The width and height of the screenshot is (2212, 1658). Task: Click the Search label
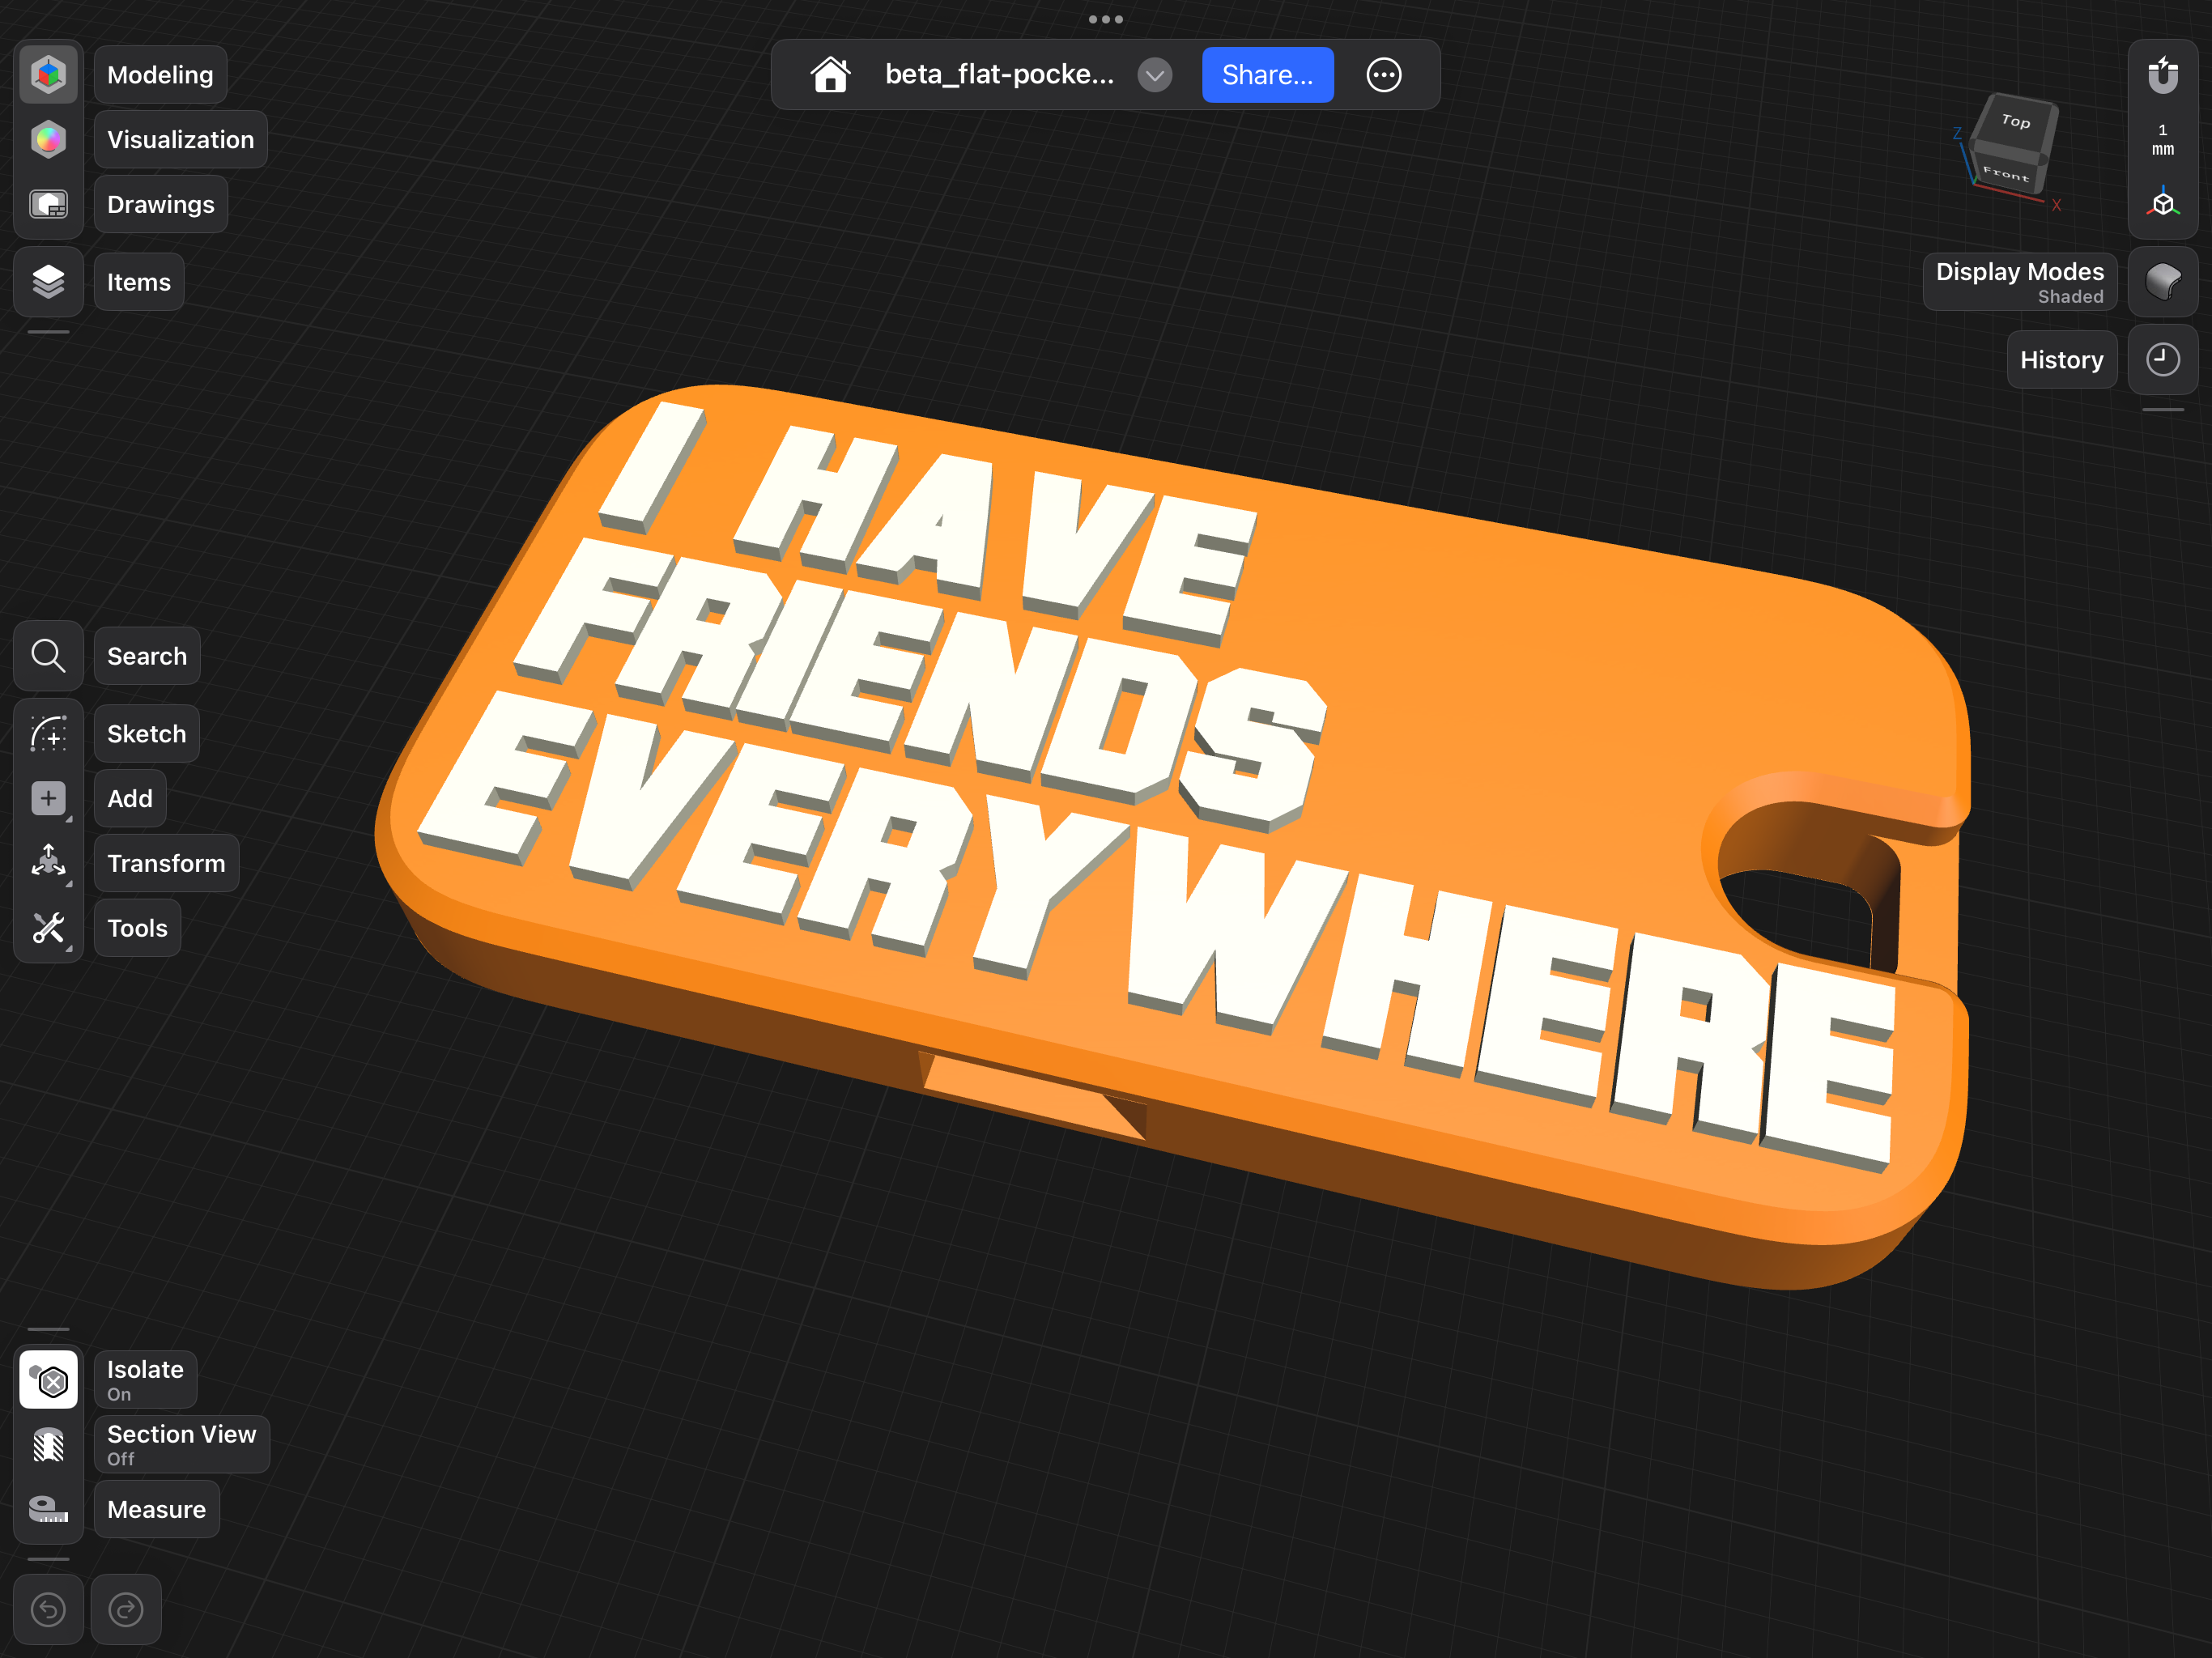coord(146,656)
